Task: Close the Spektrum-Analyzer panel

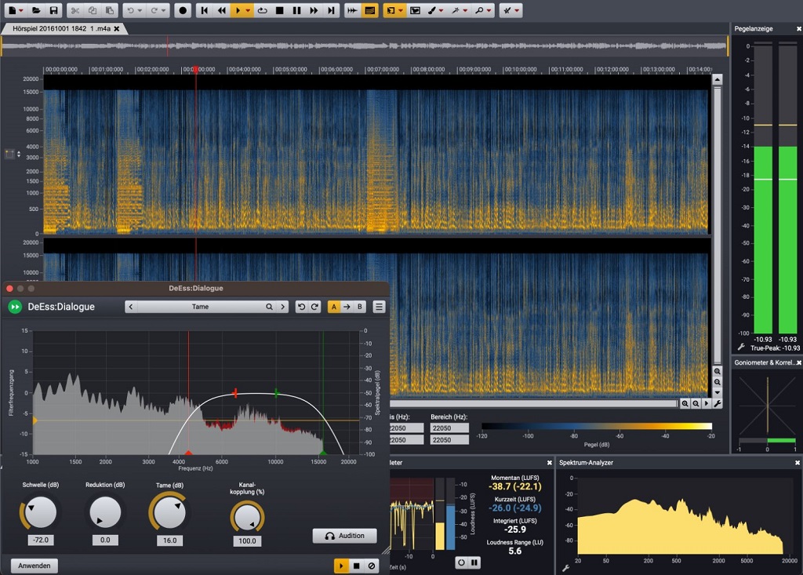Action: 798,463
